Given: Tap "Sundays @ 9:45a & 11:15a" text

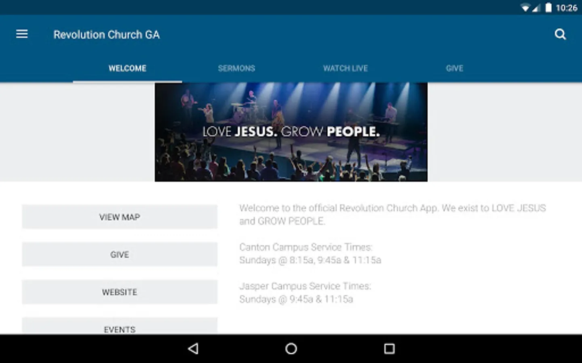Looking at the screenshot, I should (296, 299).
